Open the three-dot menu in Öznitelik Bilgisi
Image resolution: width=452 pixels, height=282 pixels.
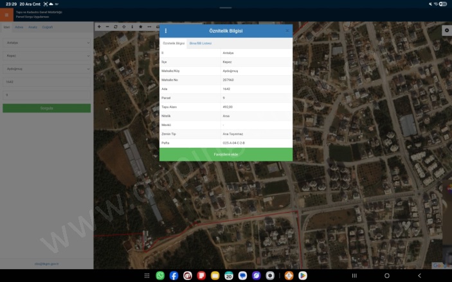click(x=165, y=31)
